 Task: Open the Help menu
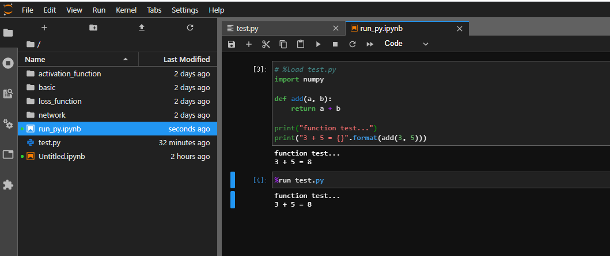(x=217, y=10)
